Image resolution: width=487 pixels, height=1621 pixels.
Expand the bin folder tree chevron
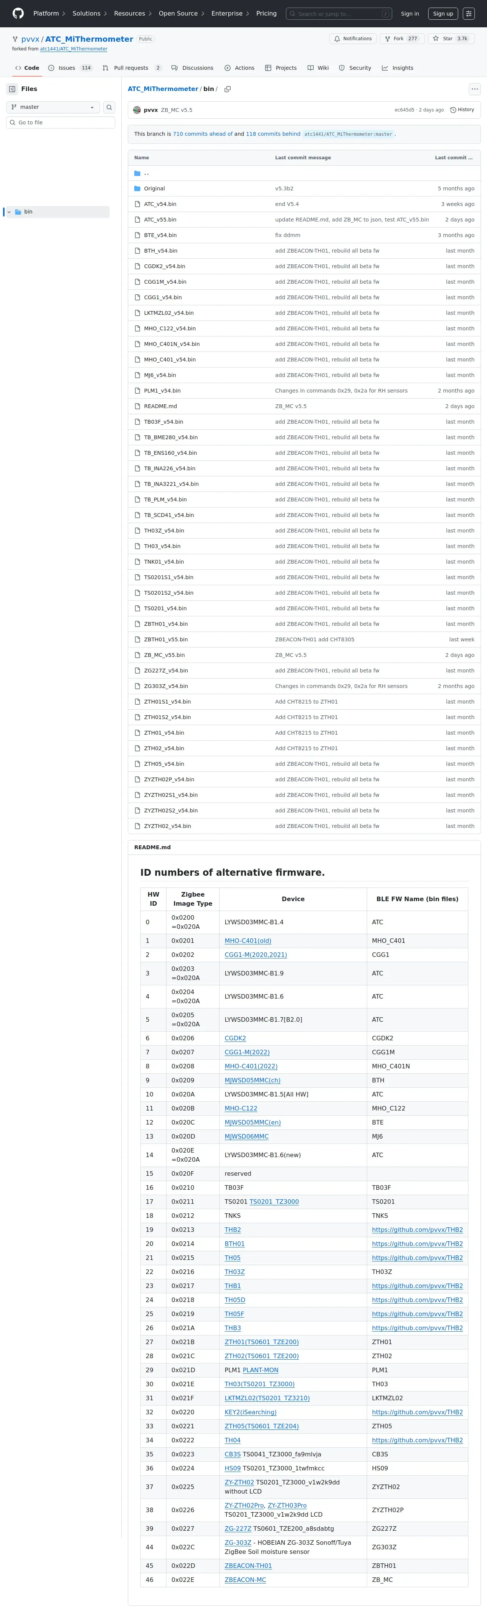point(9,212)
